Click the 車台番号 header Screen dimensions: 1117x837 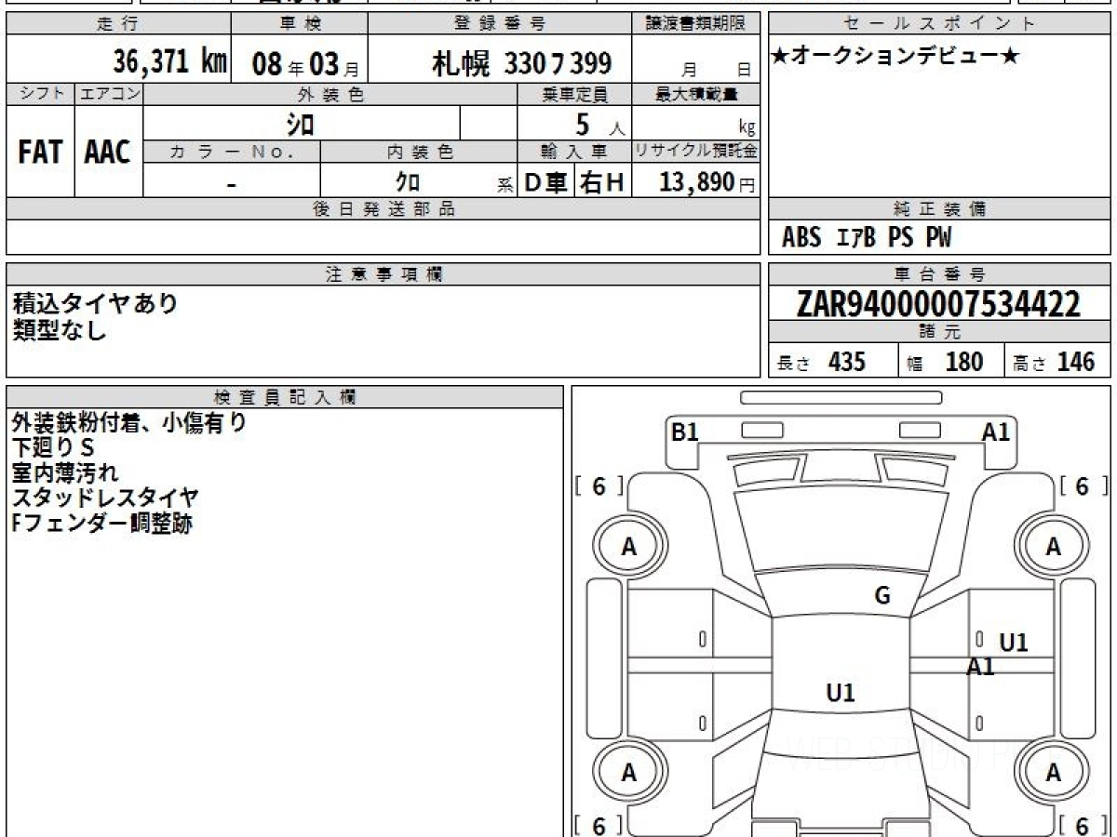939,274
